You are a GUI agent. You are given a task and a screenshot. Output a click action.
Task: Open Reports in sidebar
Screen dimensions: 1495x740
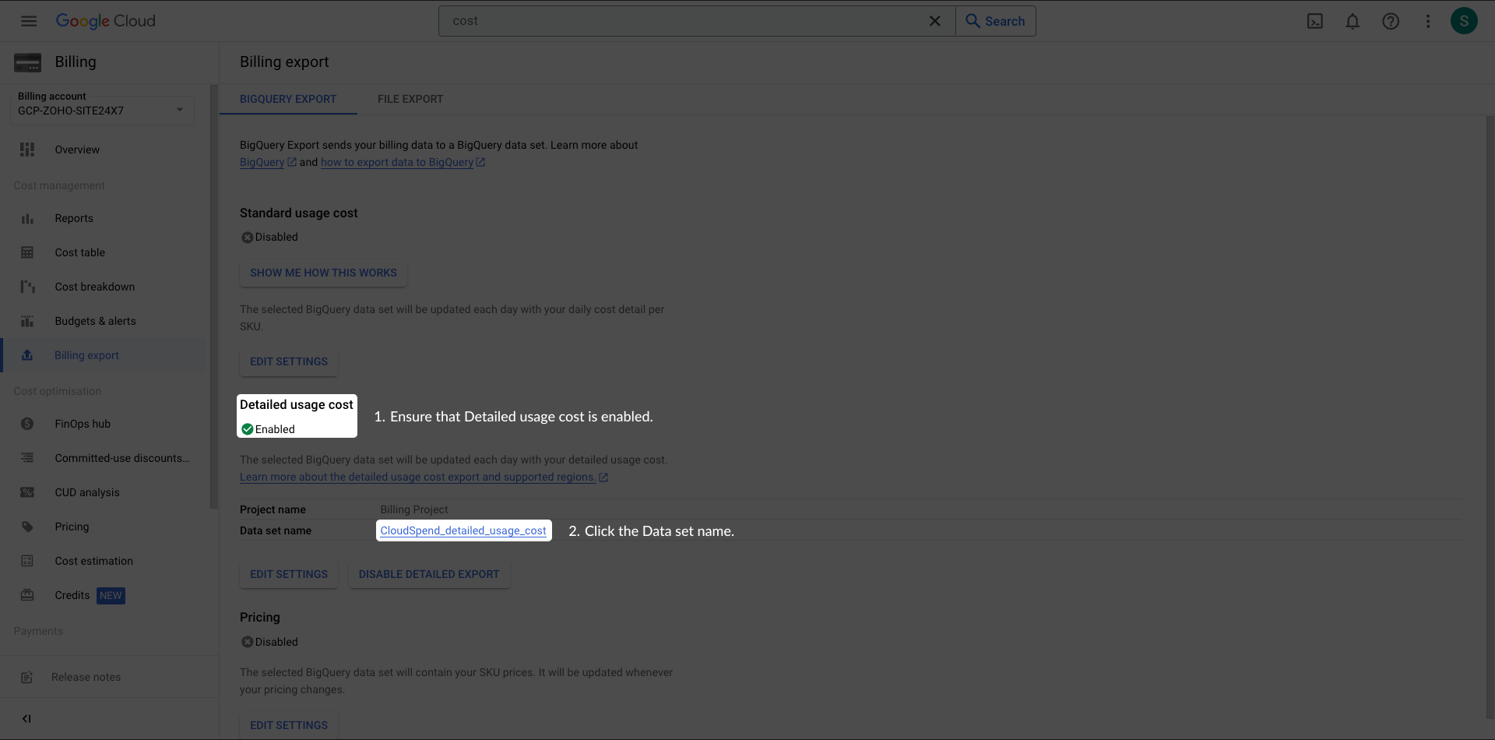pos(74,218)
